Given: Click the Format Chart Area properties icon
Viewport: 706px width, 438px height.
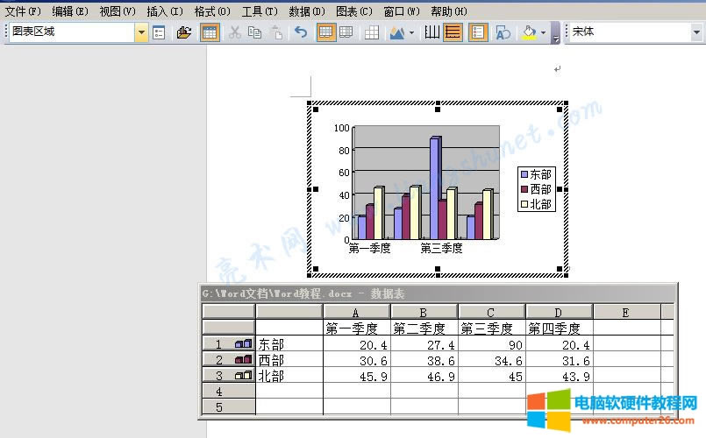Looking at the screenshot, I should pos(159,32).
